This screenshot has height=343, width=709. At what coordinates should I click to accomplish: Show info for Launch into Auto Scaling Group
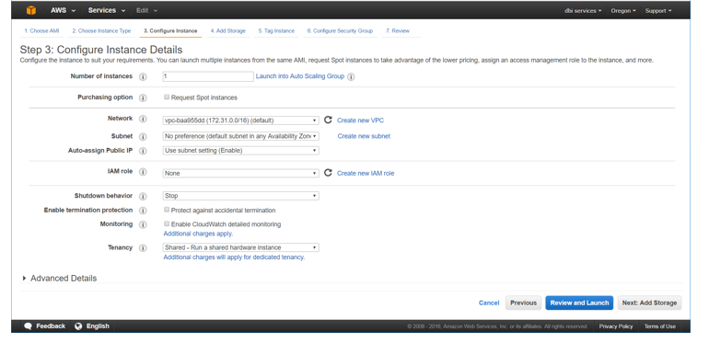tap(351, 76)
